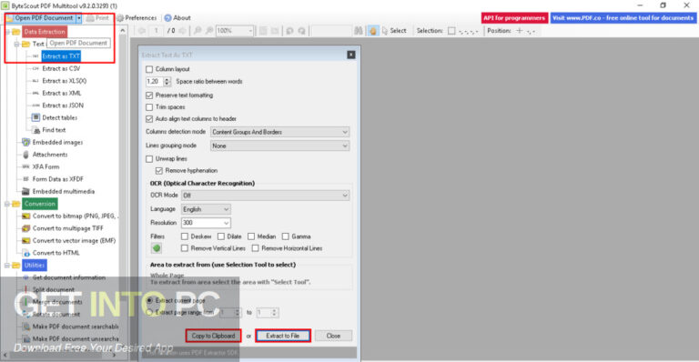The width and height of the screenshot is (699, 362).
Task: Open the XFA Form tree item
Action: coord(46,167)
